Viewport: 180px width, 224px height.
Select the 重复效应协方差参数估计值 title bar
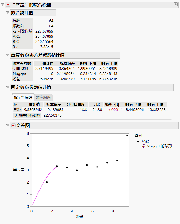coord(65,55)
